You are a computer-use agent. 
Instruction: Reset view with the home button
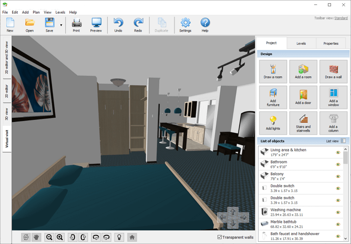[132, 237]
